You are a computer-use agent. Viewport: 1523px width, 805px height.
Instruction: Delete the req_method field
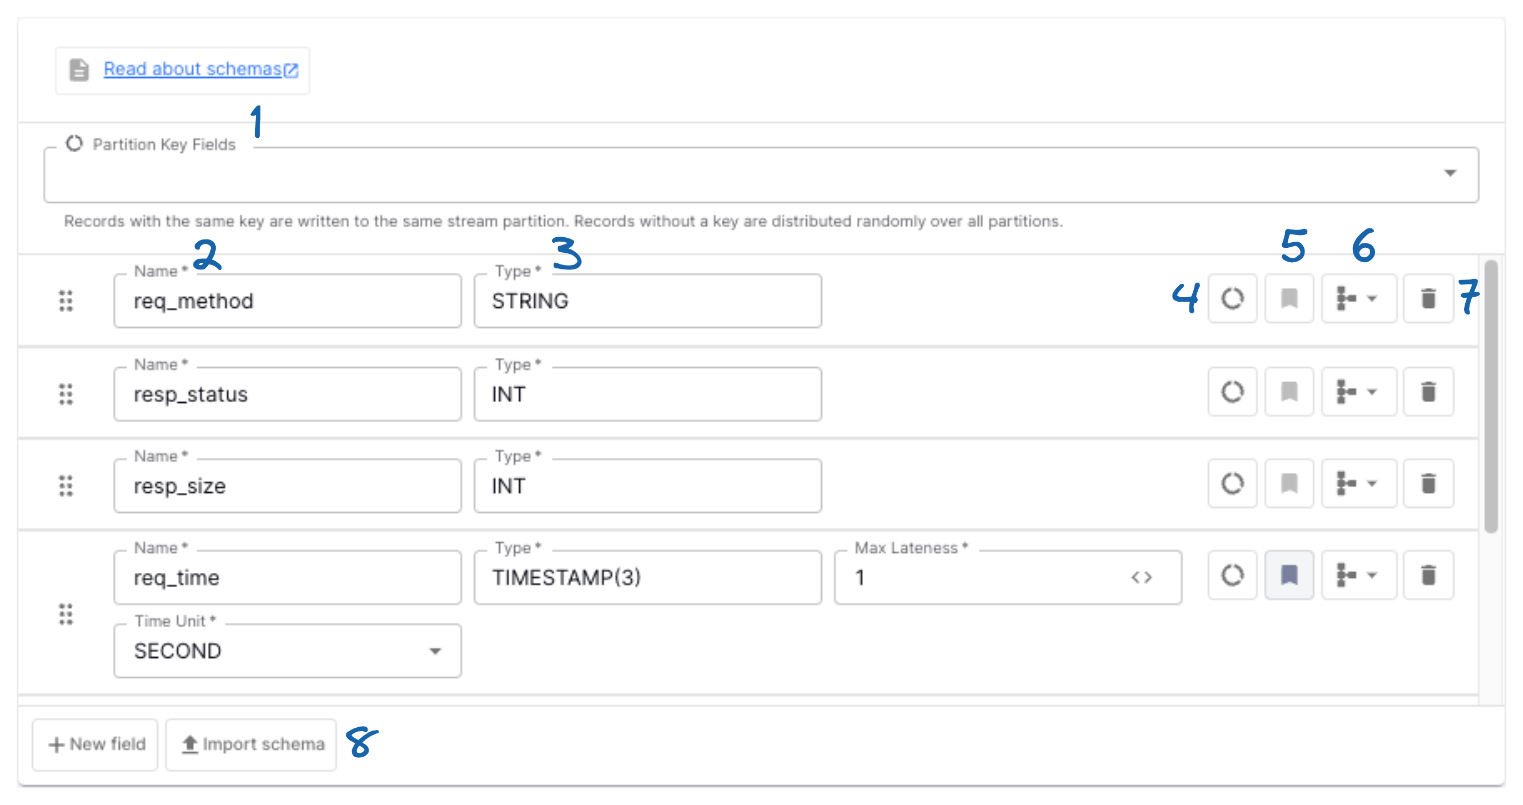(1428, 298)
